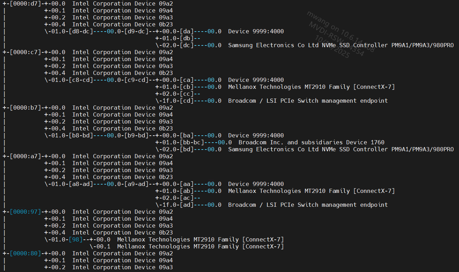Click Intel Device 0b23 under [0000:97]
Viewport: 459px width, 272px height.
tap(122, 232)
